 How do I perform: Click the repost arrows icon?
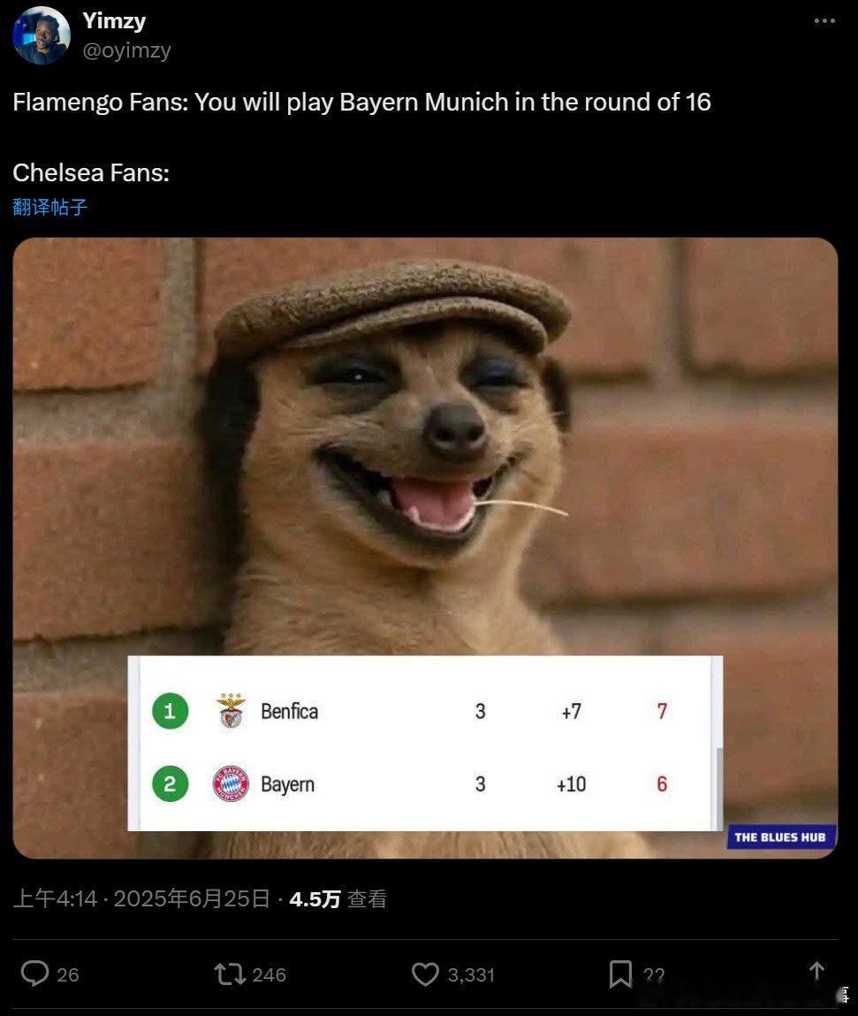tap(230, 974)
